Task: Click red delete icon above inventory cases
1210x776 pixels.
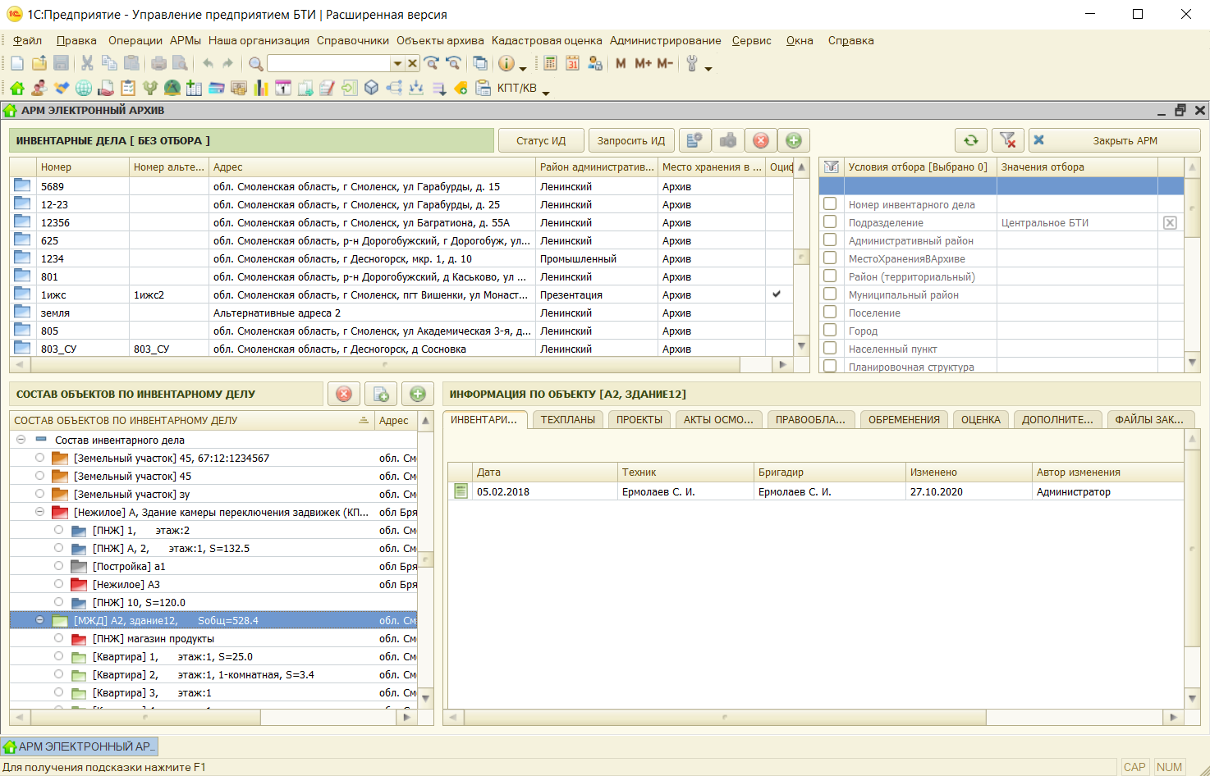Action: point(761,140)
